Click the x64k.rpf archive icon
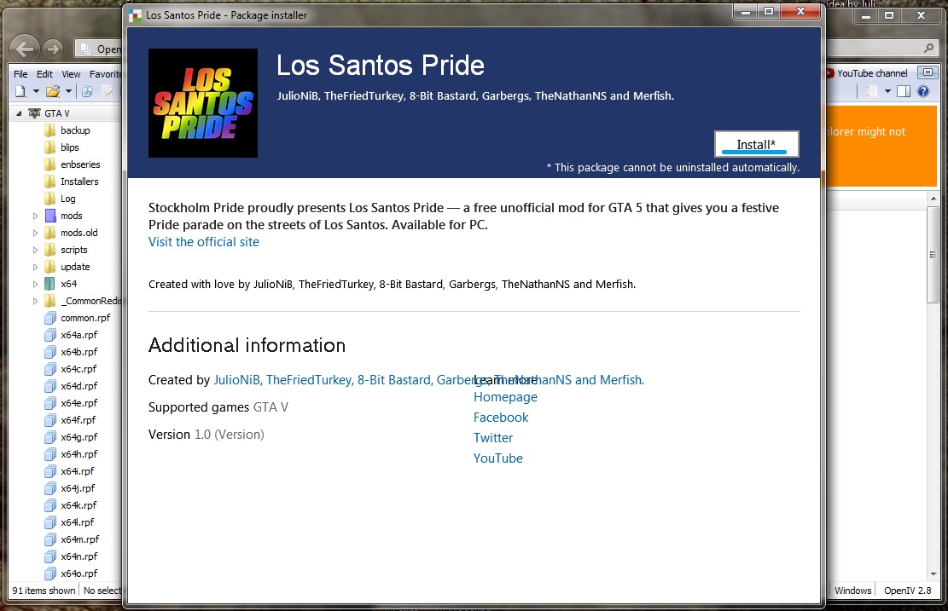This screenshot has height=611, width=948. [50, 505]
